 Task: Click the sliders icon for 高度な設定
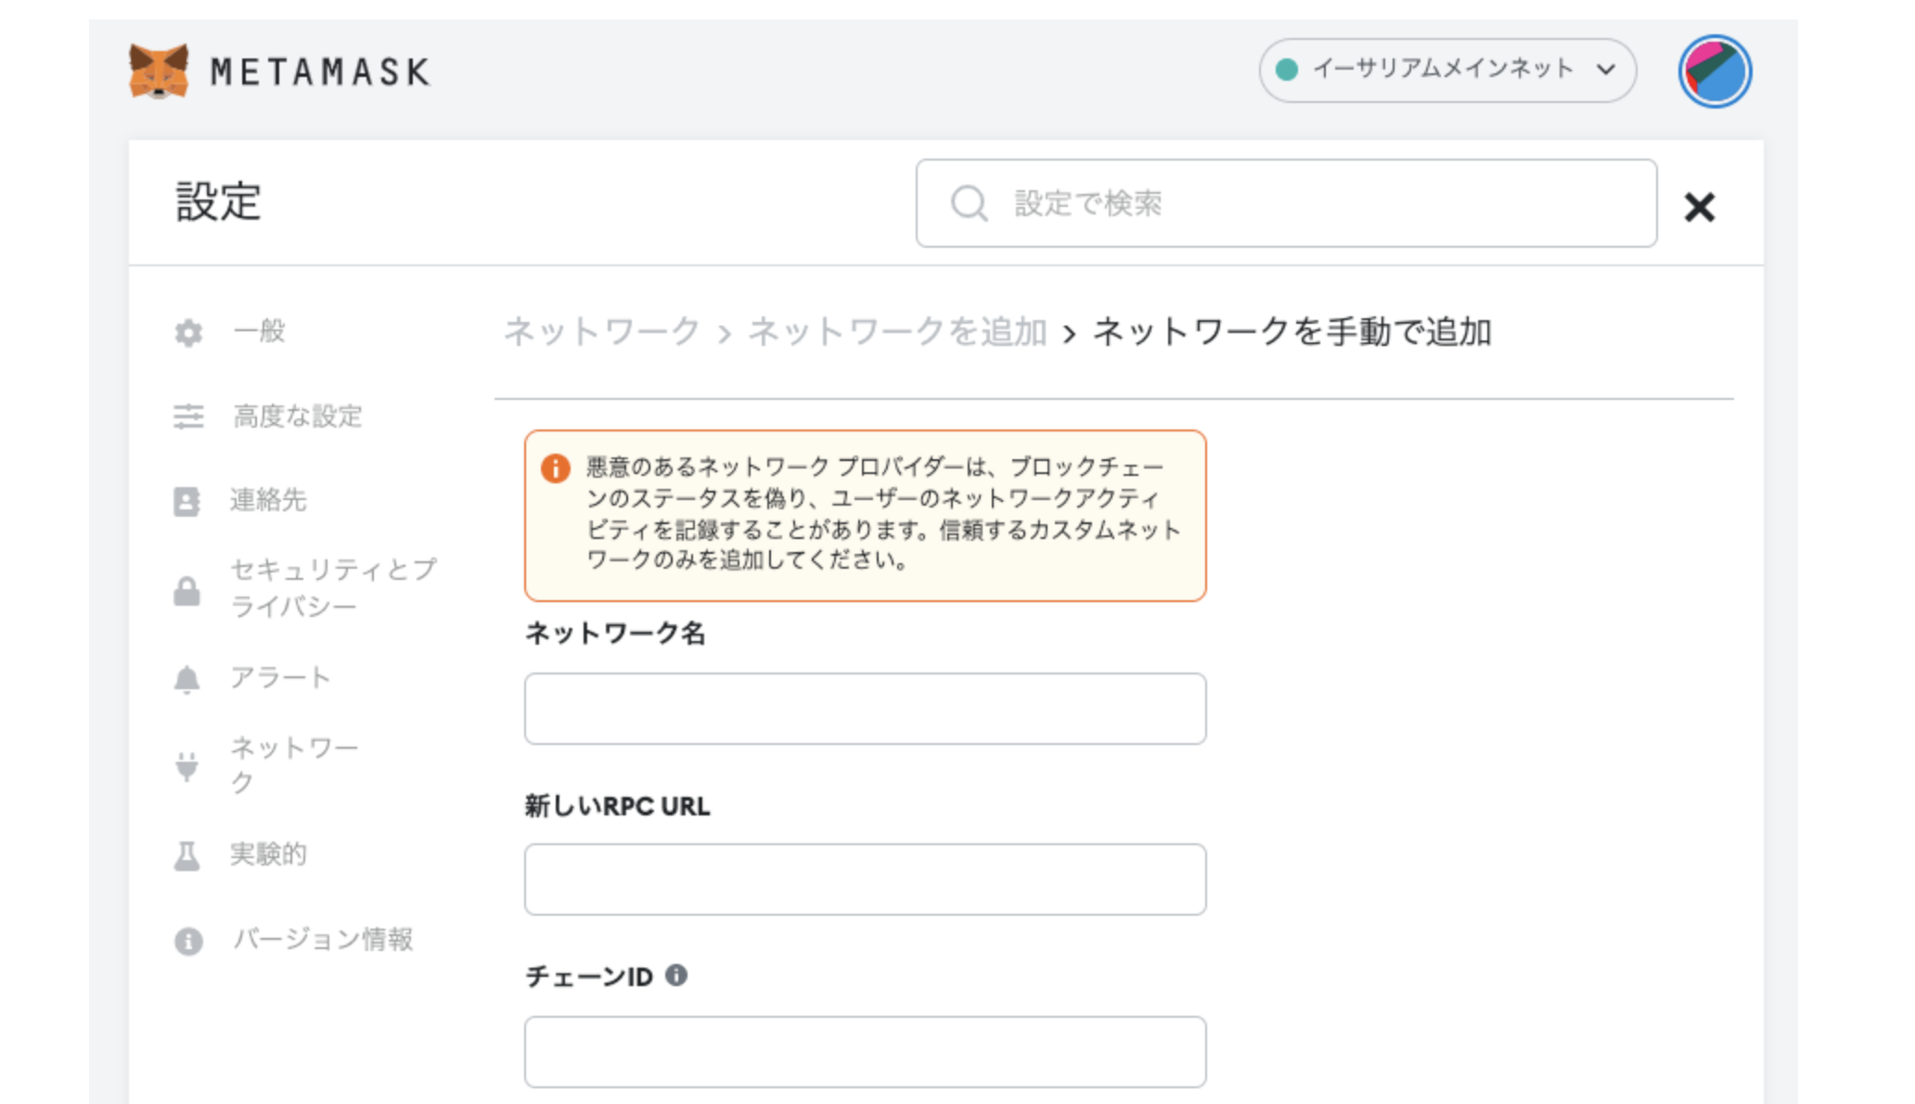point(188,417)
